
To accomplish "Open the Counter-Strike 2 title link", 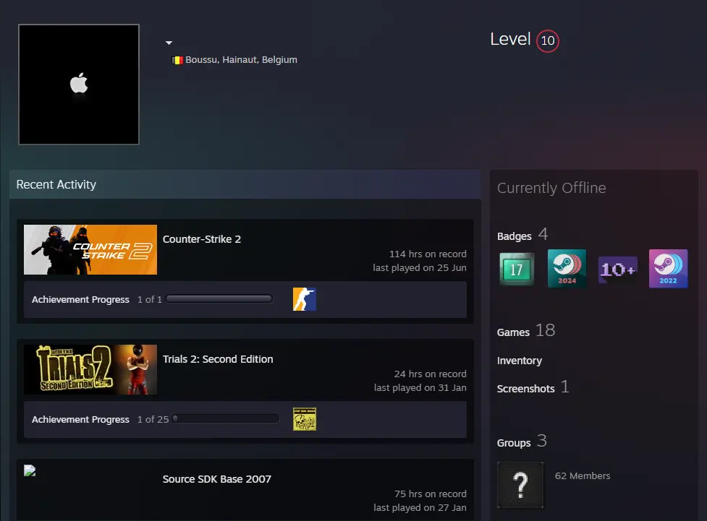I will point(202,239).
